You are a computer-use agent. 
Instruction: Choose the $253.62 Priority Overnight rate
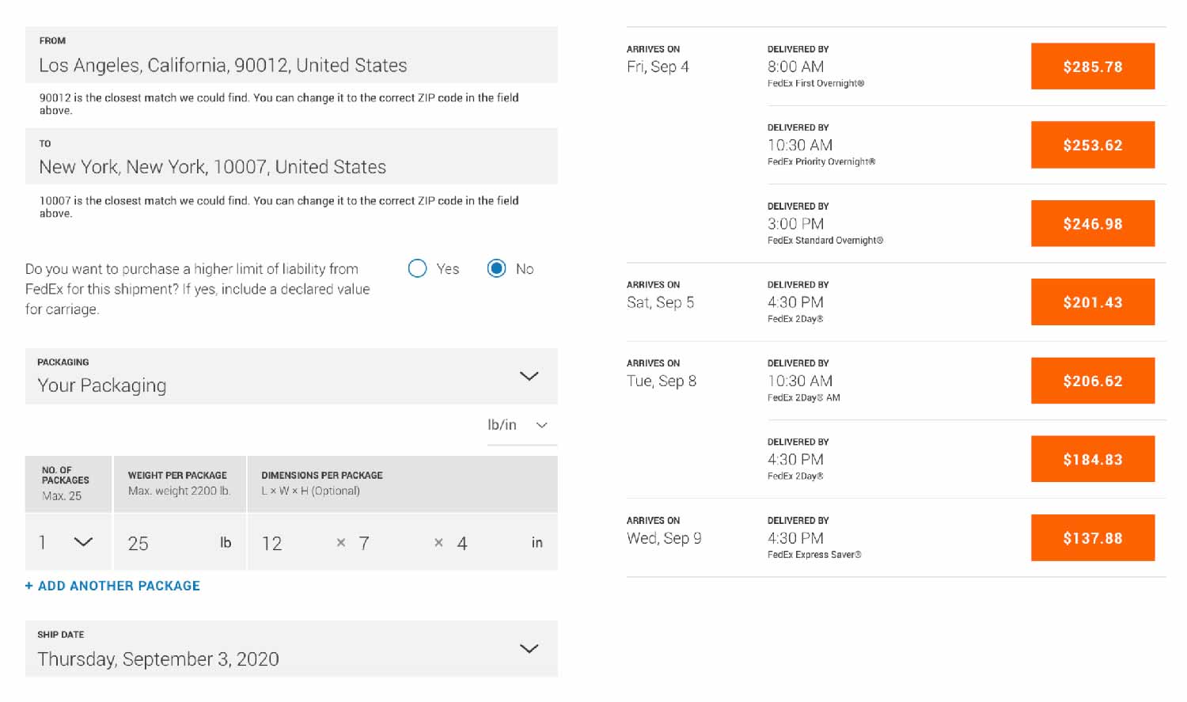point(1092,145)
